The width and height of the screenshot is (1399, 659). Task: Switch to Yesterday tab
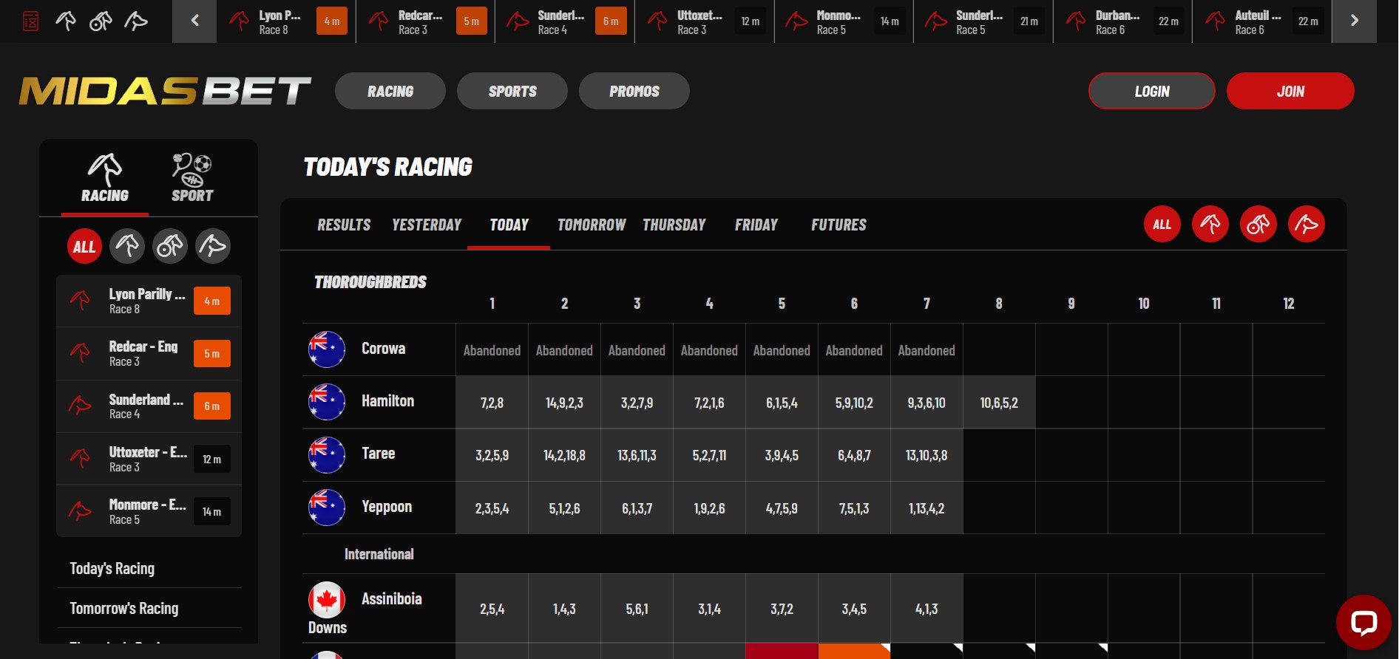427,225
